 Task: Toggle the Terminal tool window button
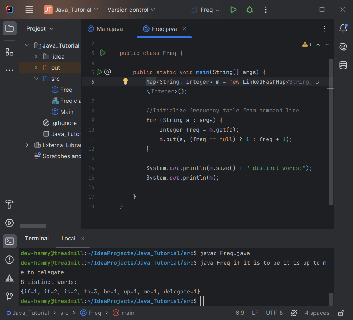[x=10, y=241]
